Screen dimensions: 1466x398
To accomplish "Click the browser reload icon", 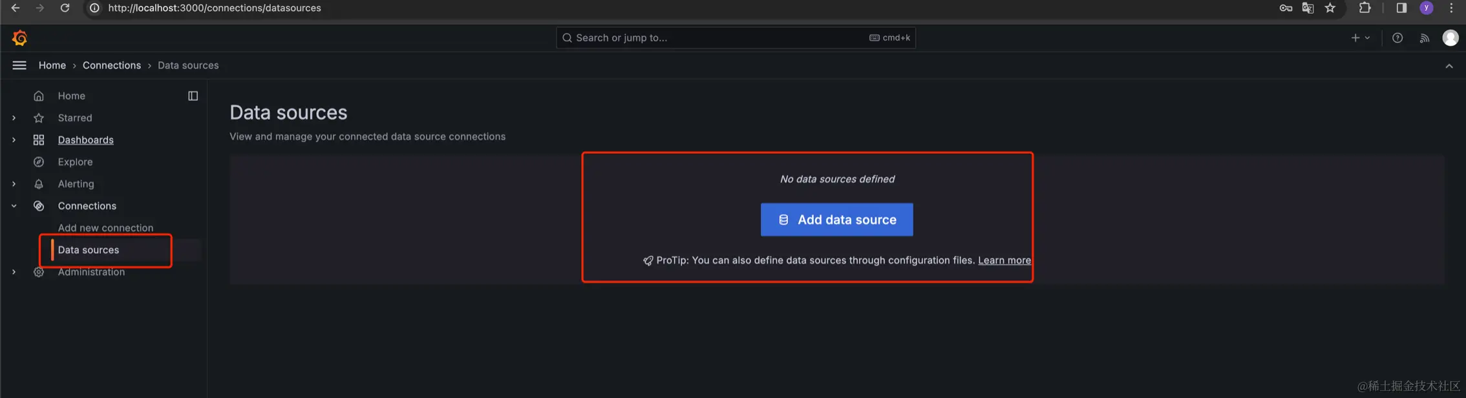I will [65, 8].
